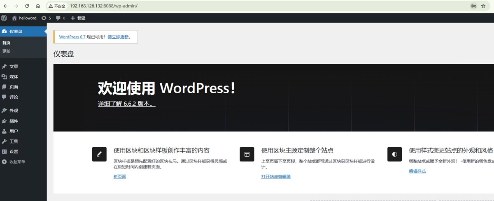Click the browser reload icon

tap(27, 6)
